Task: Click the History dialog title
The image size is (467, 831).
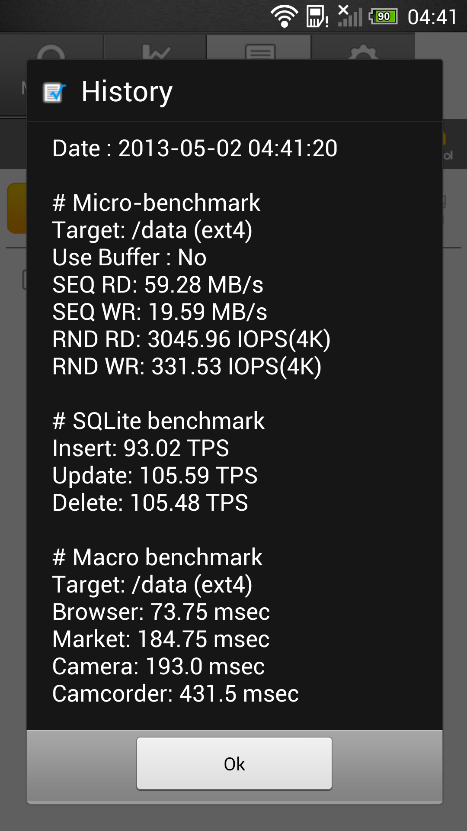Action: click(x=127, y=92)
